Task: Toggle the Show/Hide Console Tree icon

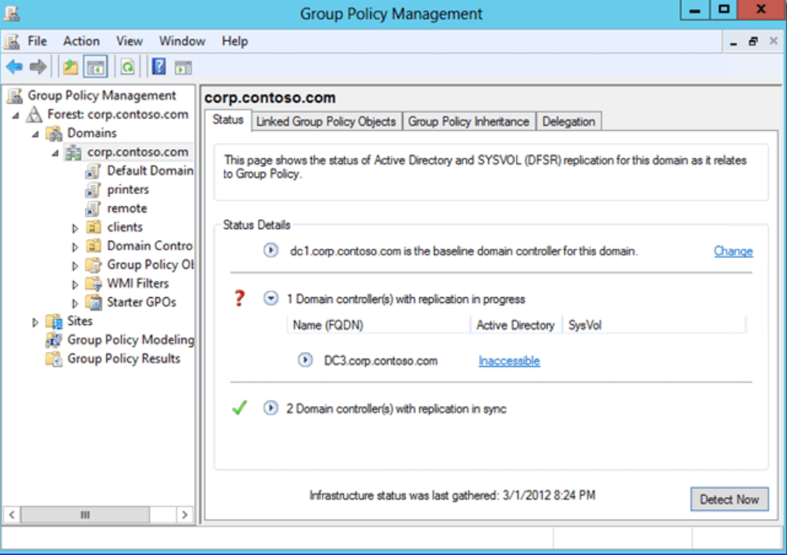Action: (96, 67)
